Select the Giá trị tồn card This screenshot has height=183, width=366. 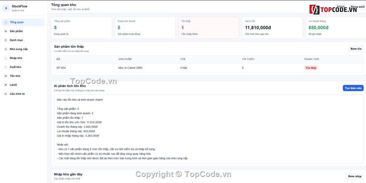click(272, 28)
